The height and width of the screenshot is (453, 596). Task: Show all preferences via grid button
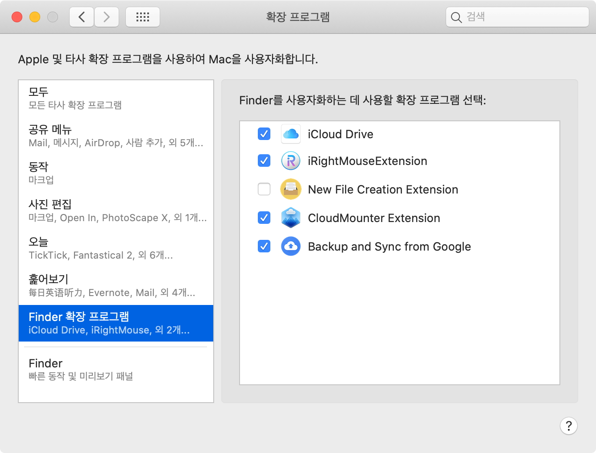coord(143,17)
